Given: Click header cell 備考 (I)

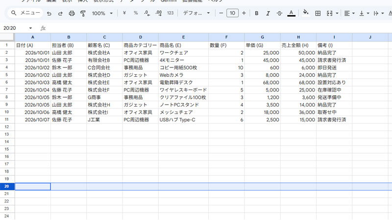Looking at the screenshot, I should [334, 45].
